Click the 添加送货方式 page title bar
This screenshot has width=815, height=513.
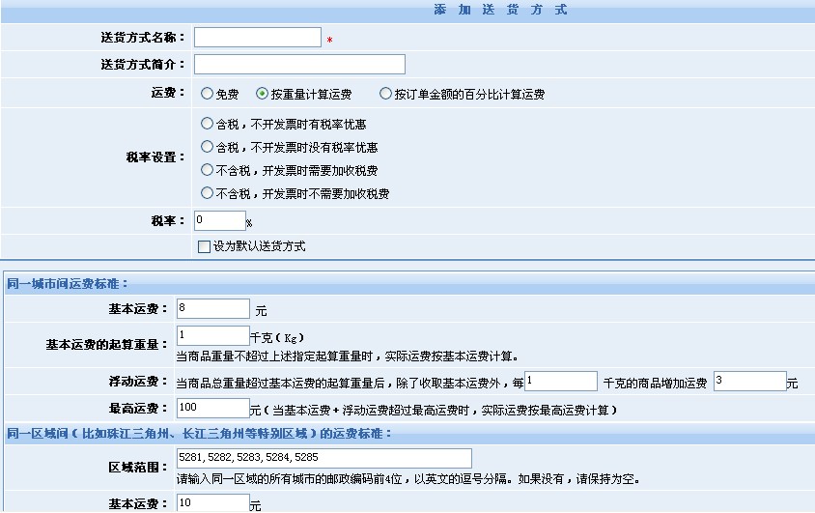point(500,10)
